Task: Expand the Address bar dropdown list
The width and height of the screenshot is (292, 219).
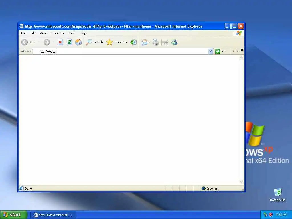Action: click(x=211, y=51)
